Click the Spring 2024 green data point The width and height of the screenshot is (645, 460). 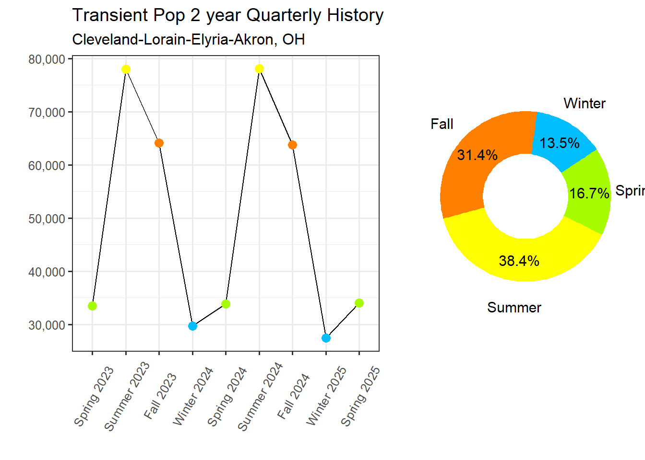[226, 304]
